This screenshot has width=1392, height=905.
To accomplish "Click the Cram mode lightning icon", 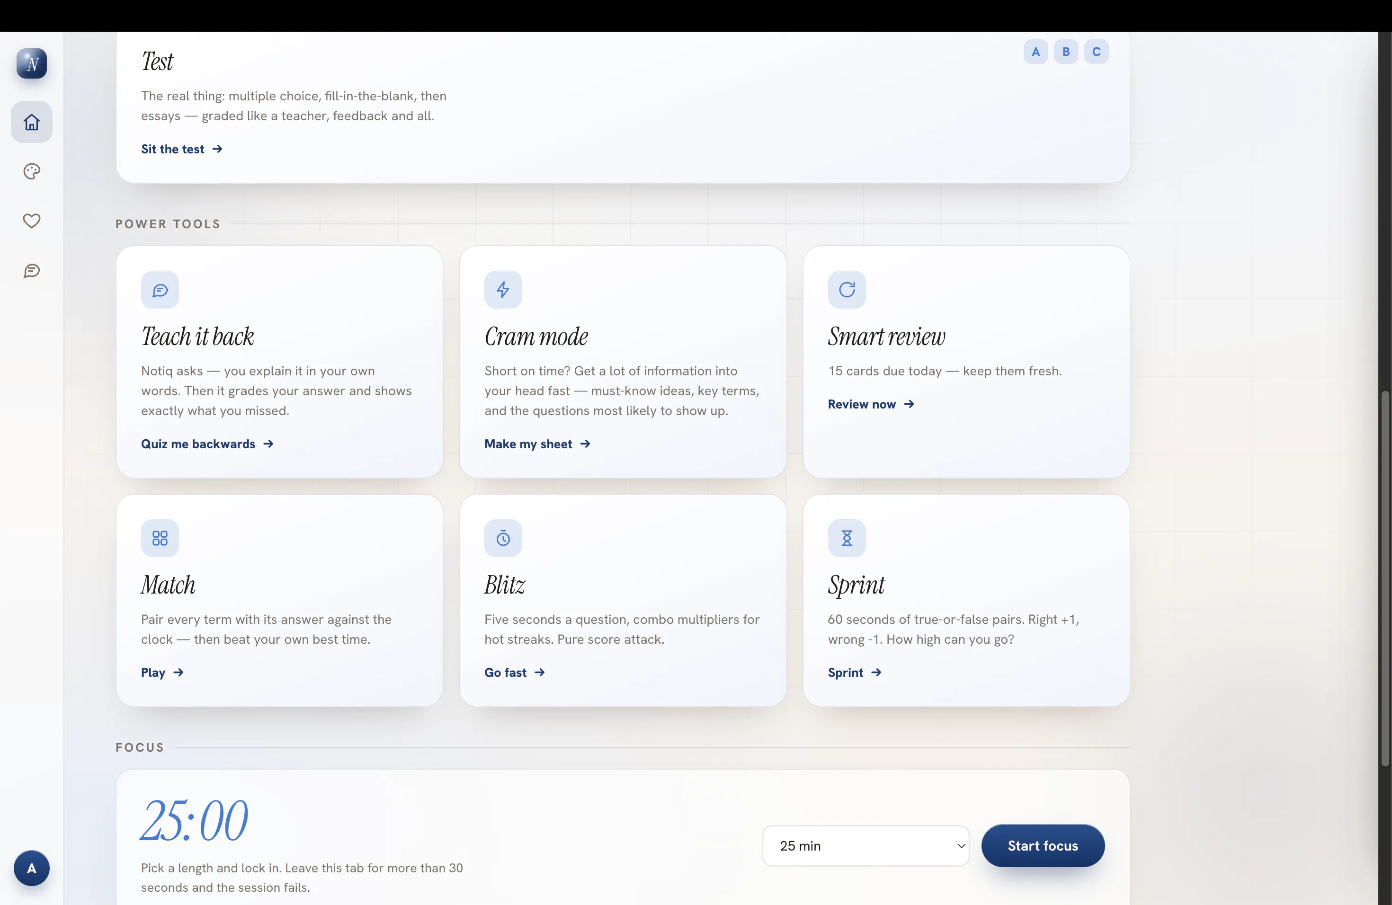I will coord(503,289).
